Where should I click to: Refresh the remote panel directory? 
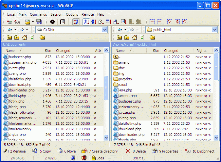point(142,38)
